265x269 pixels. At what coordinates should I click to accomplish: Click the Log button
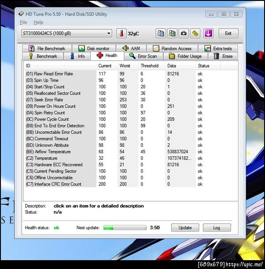click(x=217, y=227)
